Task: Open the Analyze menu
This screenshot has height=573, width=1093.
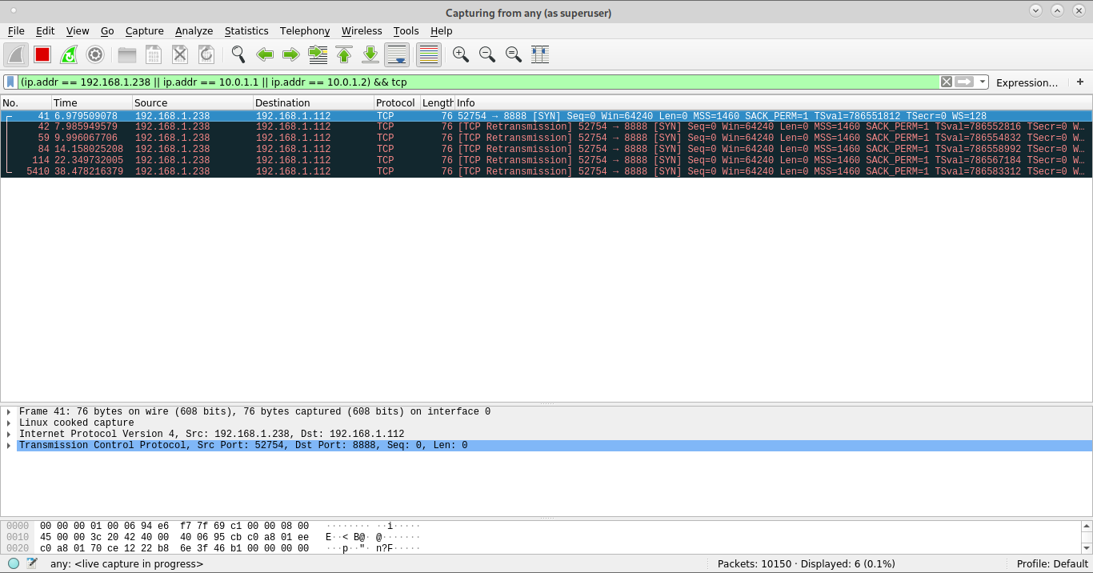Action: point(194,30)
